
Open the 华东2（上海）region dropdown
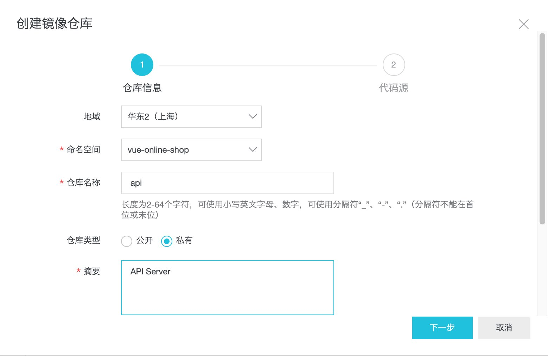coord(191,117)
